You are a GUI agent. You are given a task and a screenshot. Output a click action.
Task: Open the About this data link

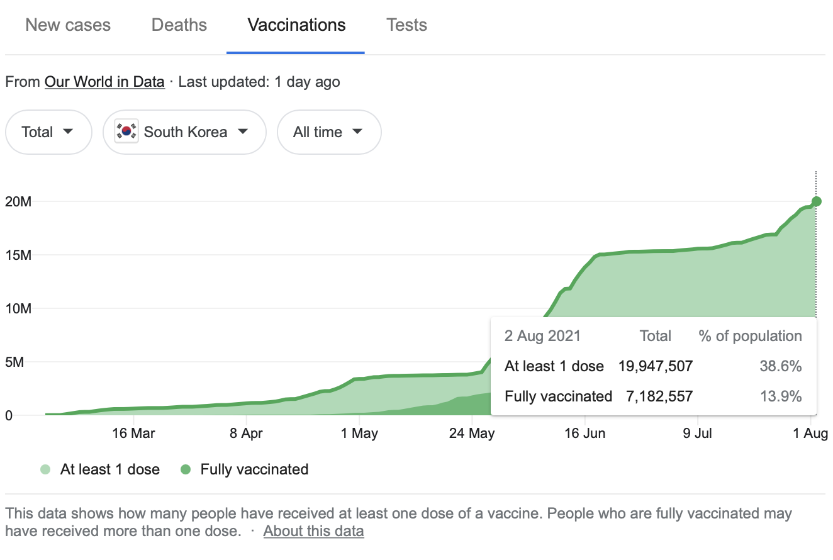313,531
